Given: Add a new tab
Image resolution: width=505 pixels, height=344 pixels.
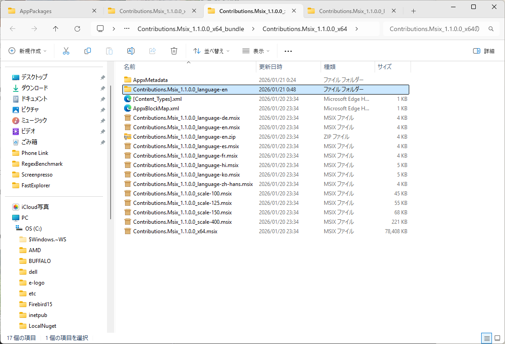Looking at the screenshot, I should pos(414,11).
